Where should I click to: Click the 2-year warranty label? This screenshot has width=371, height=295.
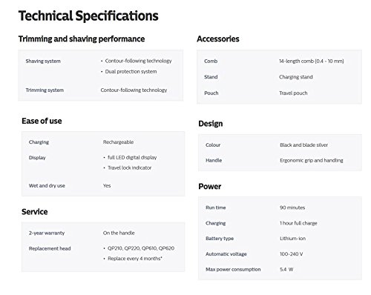(47, 233)
